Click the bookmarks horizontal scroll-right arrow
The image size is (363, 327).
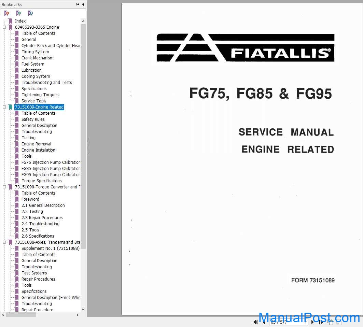tap(77, 315)
